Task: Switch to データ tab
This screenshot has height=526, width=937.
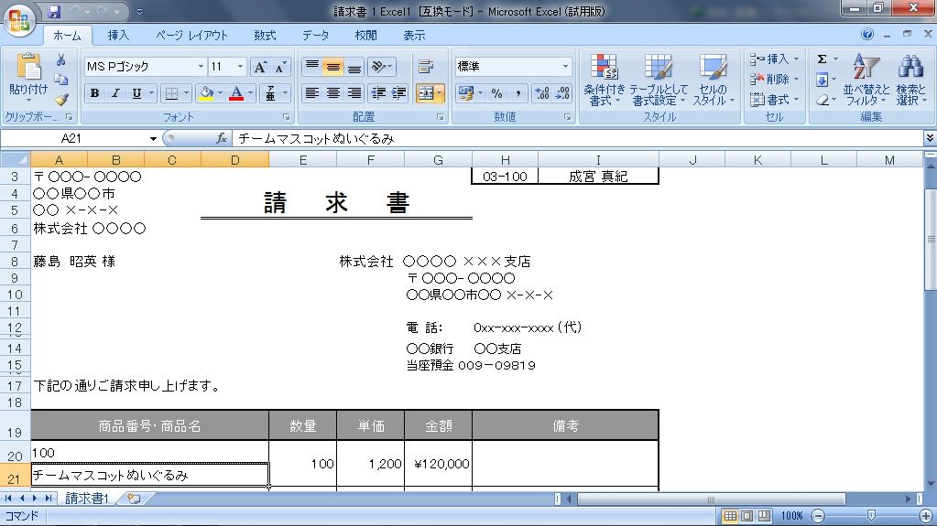Action: pos(315,36)
